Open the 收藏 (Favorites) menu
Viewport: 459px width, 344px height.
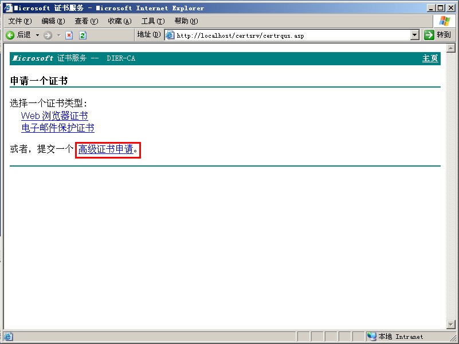click(x=119, y=21)
